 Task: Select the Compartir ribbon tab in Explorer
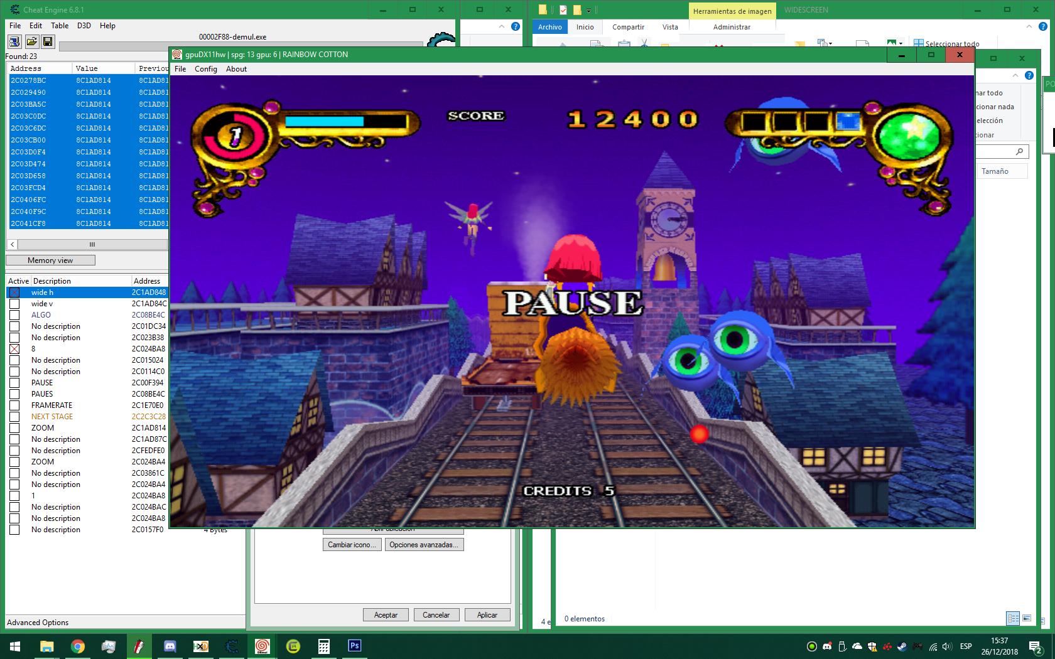coord(628,27)
